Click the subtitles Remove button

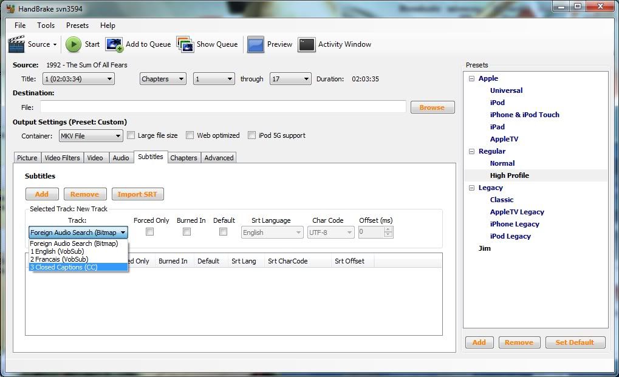(85, 194)
